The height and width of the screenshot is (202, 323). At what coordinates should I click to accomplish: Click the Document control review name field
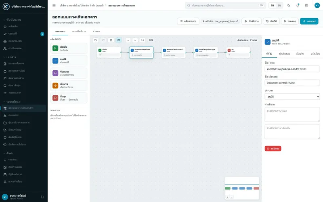tap(292, 83)
